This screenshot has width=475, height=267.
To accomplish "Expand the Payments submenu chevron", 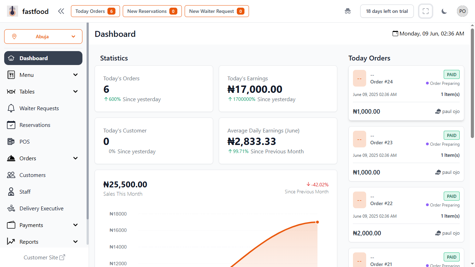I will coord(75,225).
